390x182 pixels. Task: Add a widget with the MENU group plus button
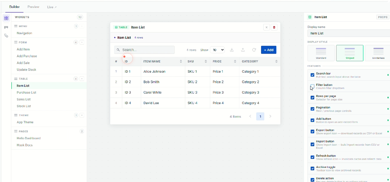[82, 26]
